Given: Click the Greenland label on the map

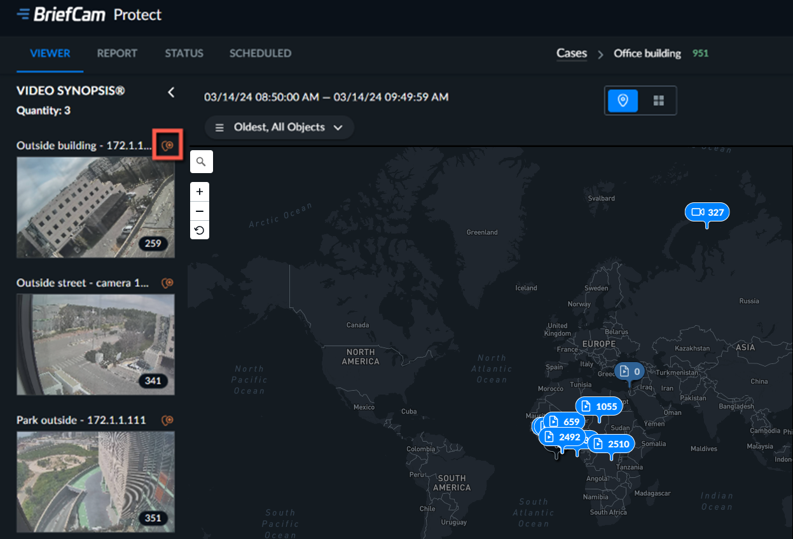Looking at the screenshot, I should click(482, 232).
